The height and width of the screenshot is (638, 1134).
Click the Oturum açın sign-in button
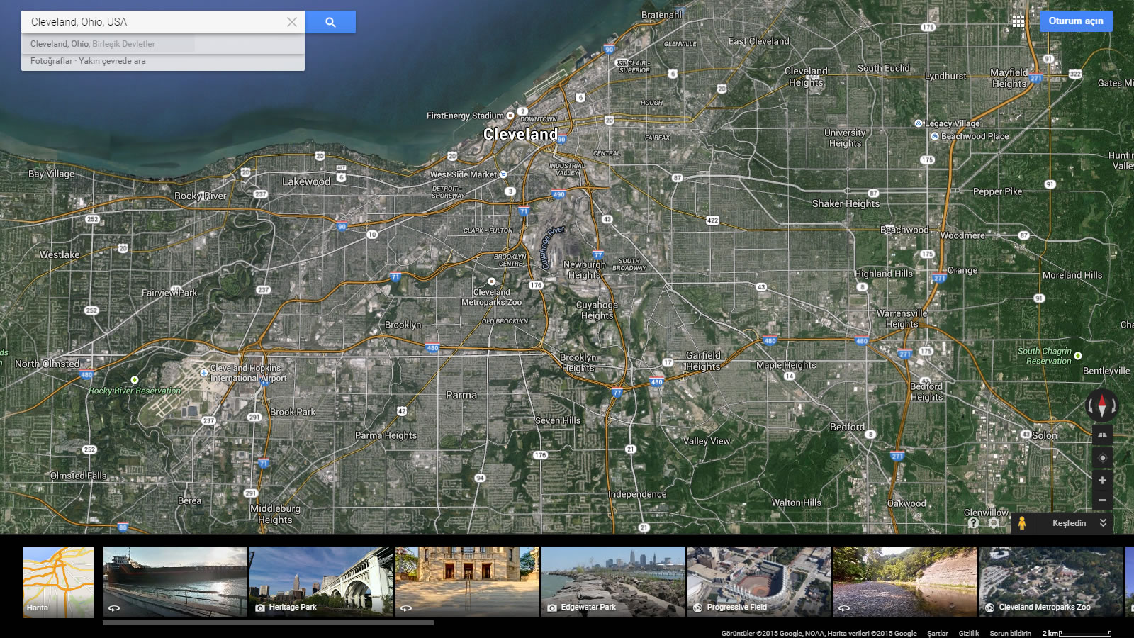1075,21
